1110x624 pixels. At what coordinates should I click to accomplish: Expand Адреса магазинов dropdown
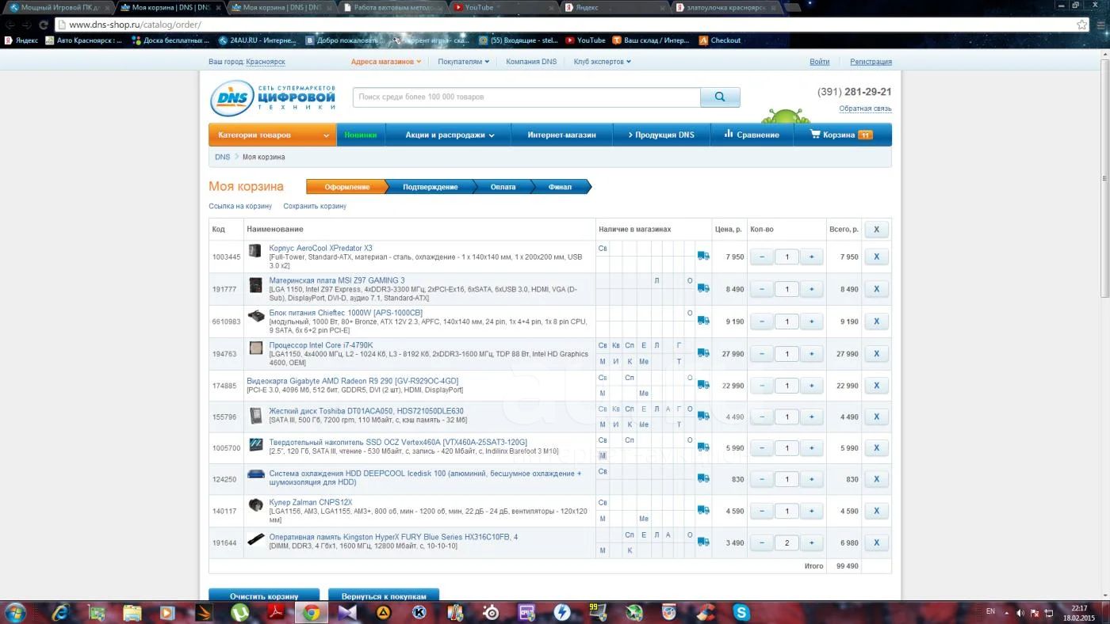tap(386, 61)
